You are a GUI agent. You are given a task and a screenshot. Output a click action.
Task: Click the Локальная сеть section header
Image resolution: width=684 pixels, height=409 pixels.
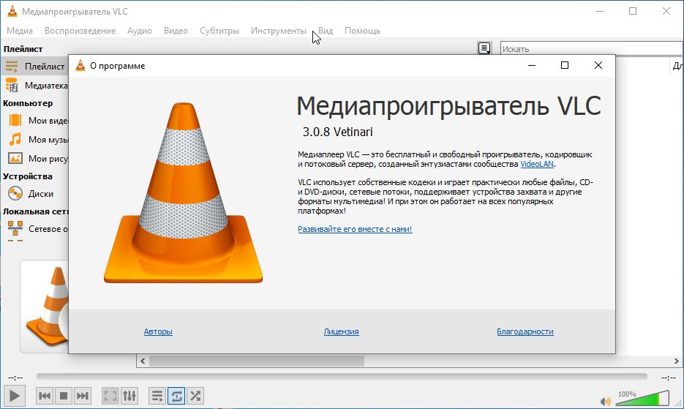(x=35, y=211)
